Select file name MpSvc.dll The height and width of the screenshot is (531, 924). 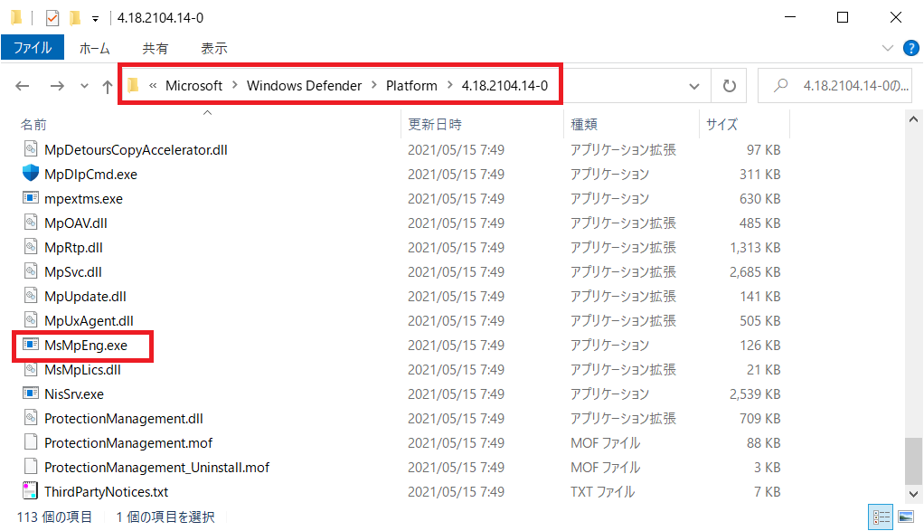click(73, 272)
